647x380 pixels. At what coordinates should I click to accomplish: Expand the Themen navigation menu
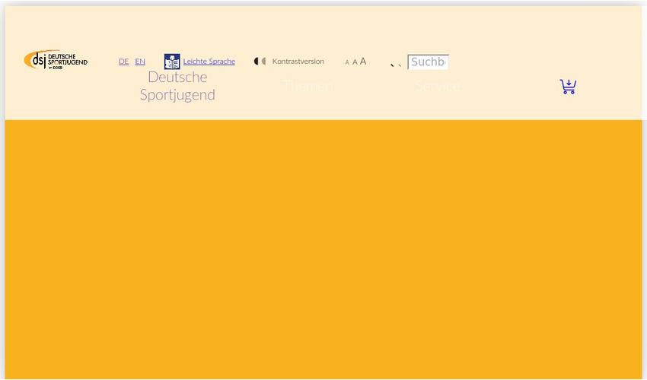tap(308, 87)
